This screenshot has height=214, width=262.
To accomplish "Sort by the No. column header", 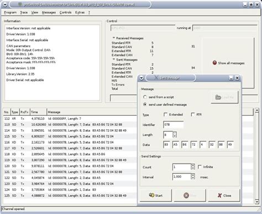I will coord(7,112).
